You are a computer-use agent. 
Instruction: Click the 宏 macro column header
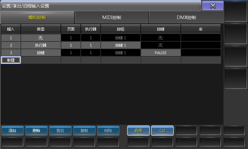coord(201,29)
